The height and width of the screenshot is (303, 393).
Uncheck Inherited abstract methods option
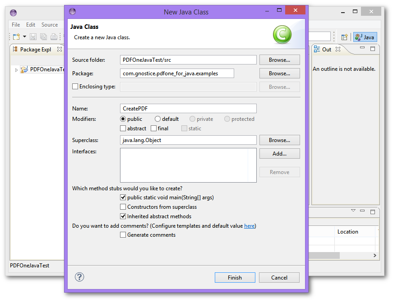(x=123, y=216)
